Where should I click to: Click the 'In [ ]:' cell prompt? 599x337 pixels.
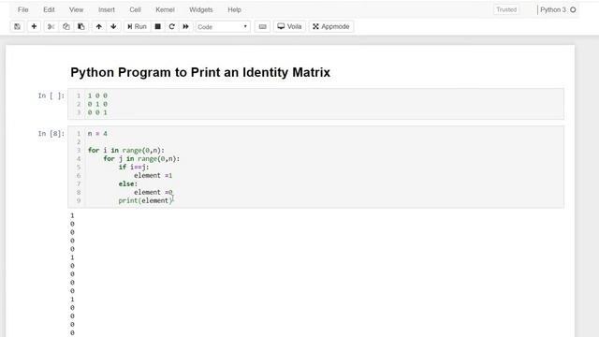[x=51, y=95]
